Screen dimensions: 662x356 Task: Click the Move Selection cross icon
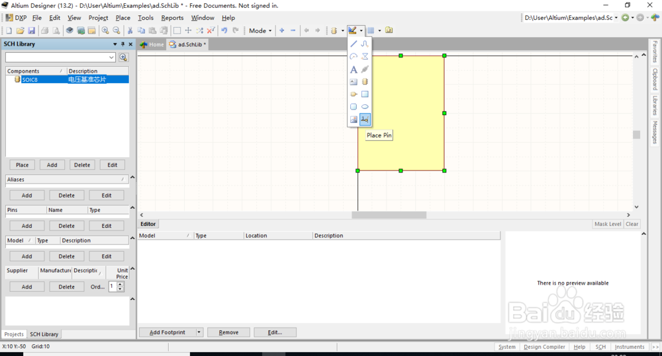(188, 30)
